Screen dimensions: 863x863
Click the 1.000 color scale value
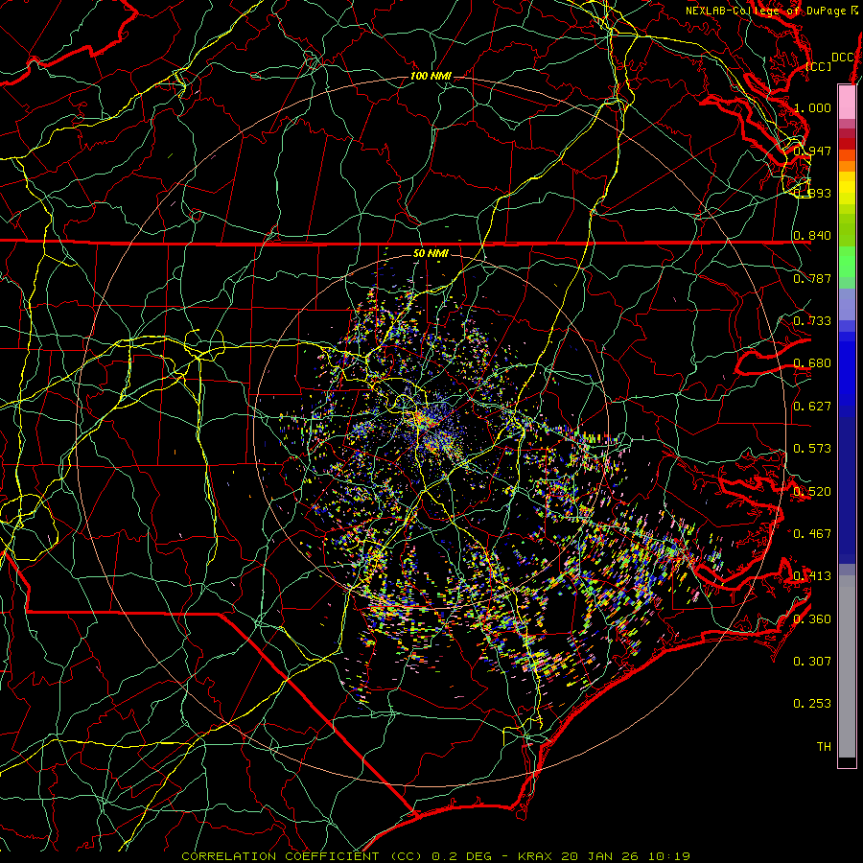[x=812, y=107]
